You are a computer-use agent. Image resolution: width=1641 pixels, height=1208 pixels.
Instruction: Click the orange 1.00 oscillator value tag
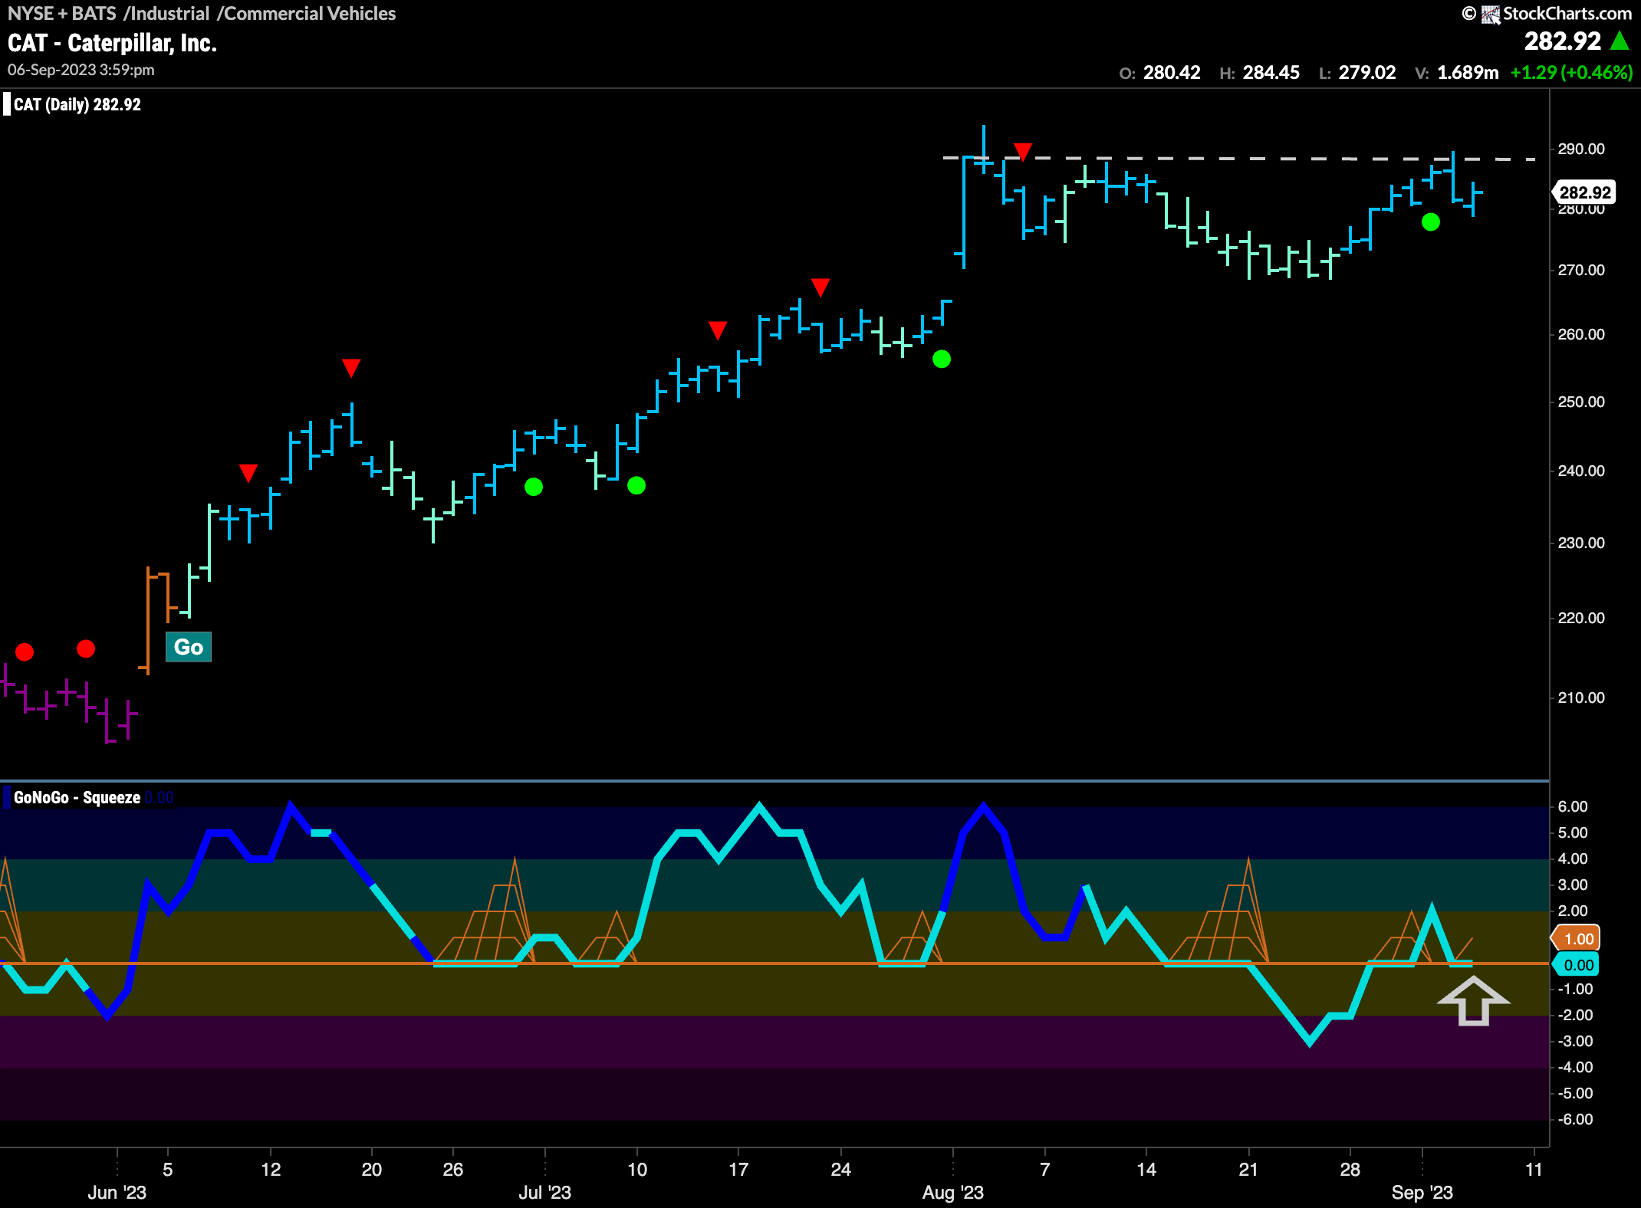1577,938
